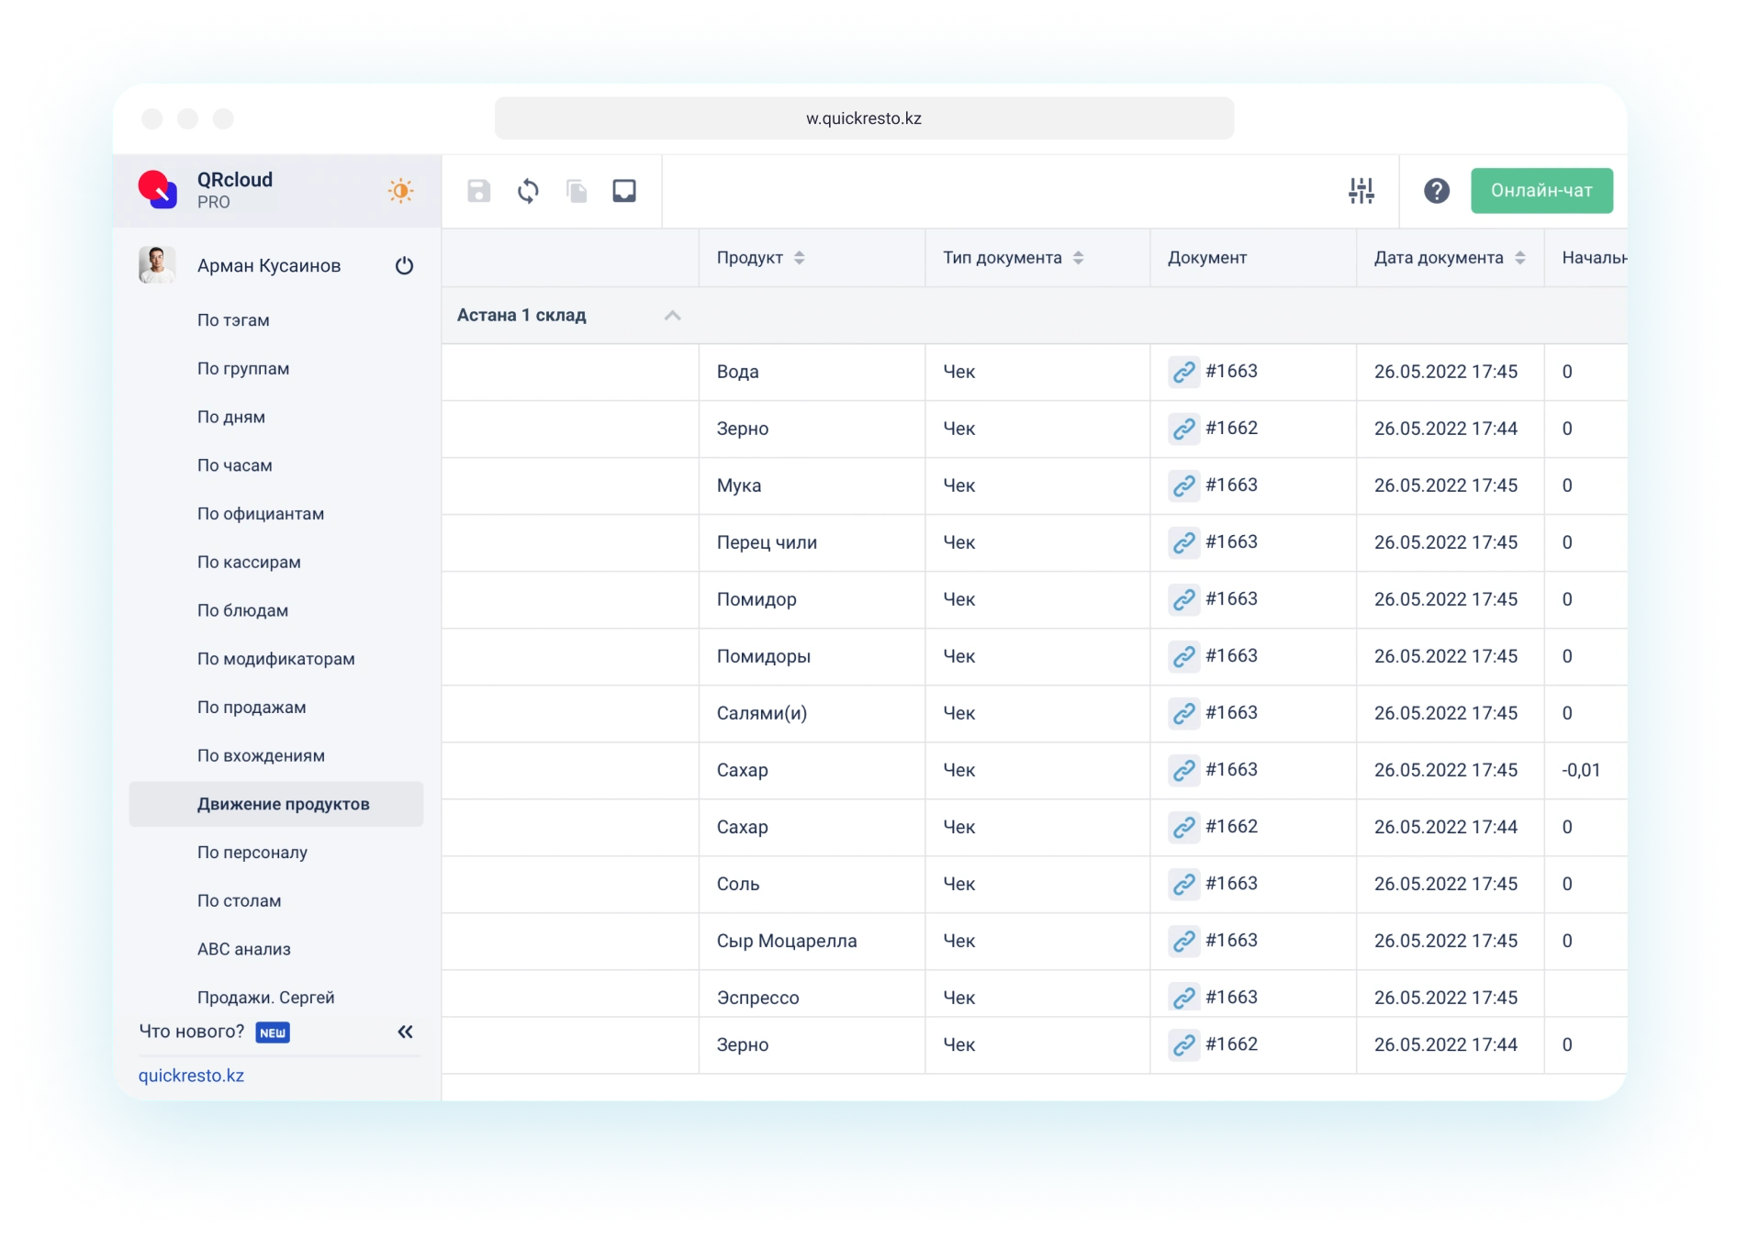This screenshot has height=1239, width=1737.
Task: Select ABC анализ in the sidebar
Action: pos(244,949)
